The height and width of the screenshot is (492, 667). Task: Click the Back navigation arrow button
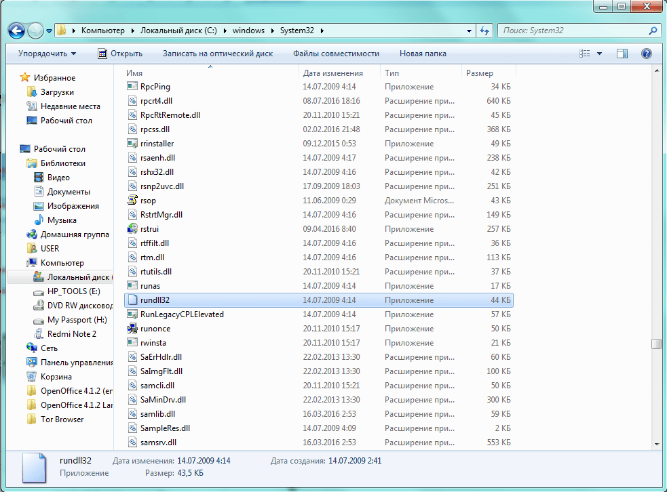click(x=16, y=30)
